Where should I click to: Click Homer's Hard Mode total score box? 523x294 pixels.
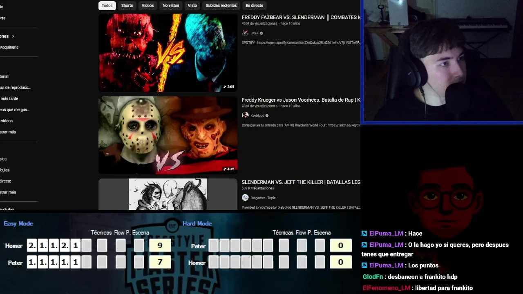[340, 262]
